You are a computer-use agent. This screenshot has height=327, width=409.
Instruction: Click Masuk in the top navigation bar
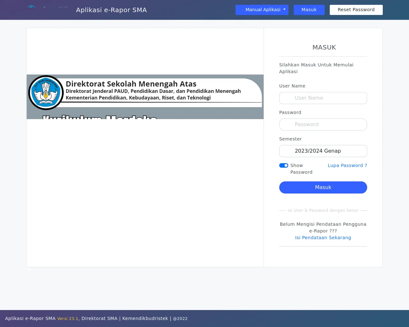pos(309,10)
